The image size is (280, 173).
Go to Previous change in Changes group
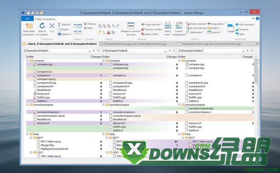(90, 24)
